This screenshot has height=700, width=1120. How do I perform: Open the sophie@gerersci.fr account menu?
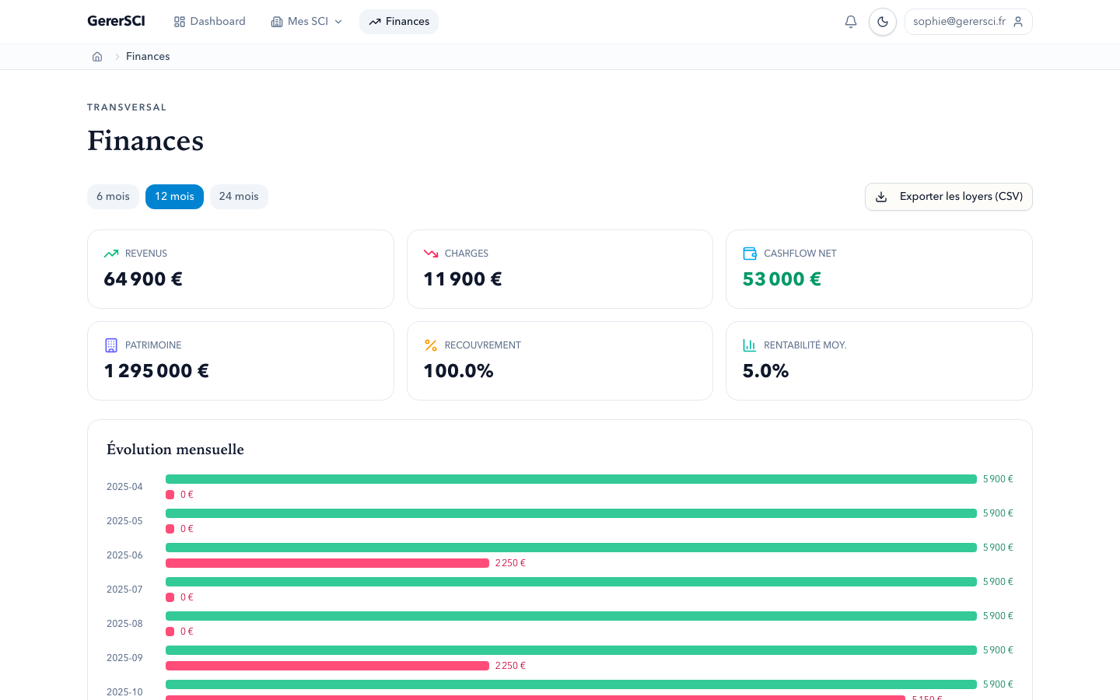(968, 22)
